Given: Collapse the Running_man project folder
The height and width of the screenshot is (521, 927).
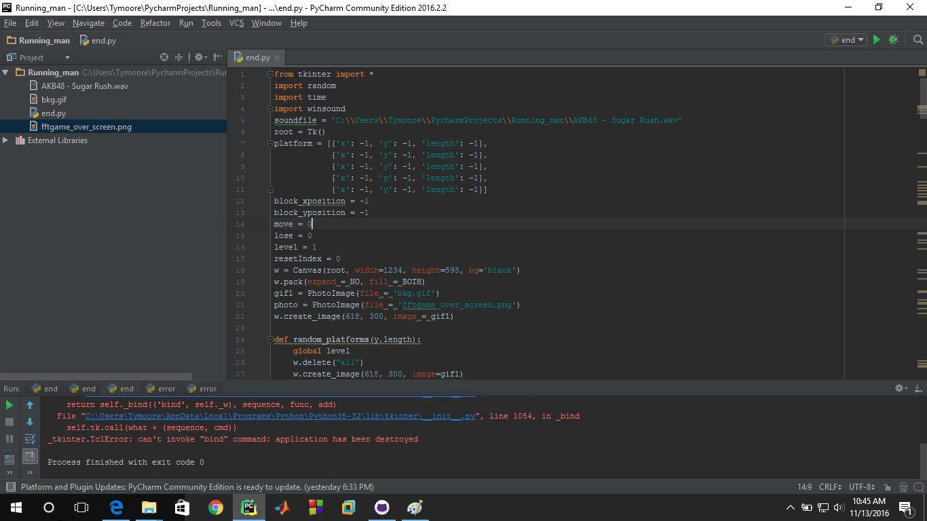Looking at the screenshot, I should pyautogui.click(x=6, y=73).
